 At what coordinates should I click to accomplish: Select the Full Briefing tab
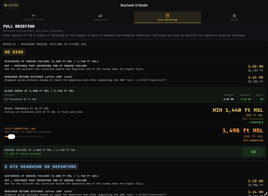[x=167, y=17]
